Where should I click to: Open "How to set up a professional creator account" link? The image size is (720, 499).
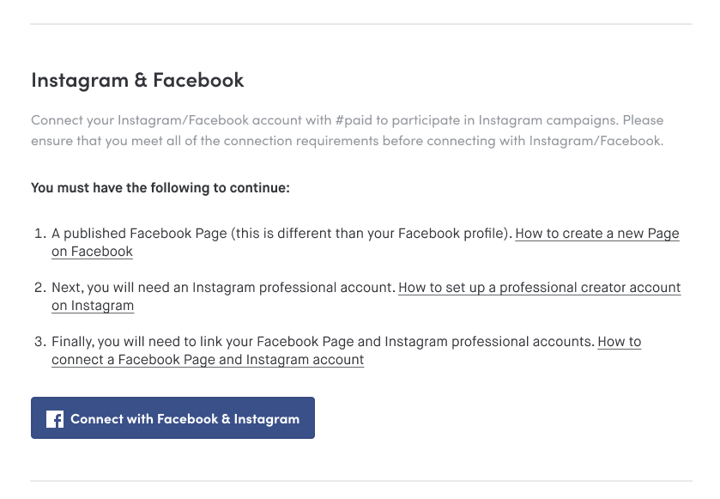539,288
